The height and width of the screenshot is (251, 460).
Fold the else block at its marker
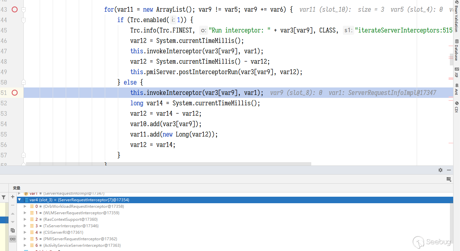pos(23,82)
